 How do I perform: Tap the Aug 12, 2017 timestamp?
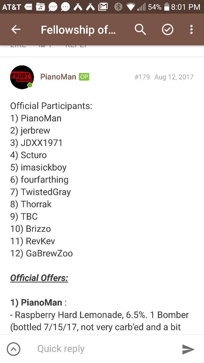tap(174, 77)
